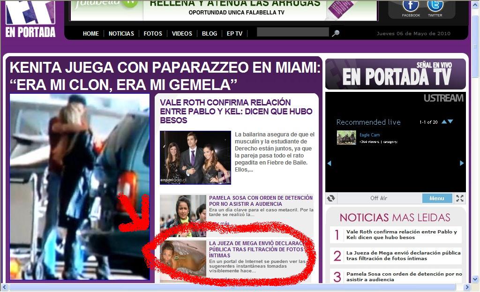The width and height of the screenshot is (480, 292).
Task: Click the Falabella TV banner advertisement
Action: 224,10
